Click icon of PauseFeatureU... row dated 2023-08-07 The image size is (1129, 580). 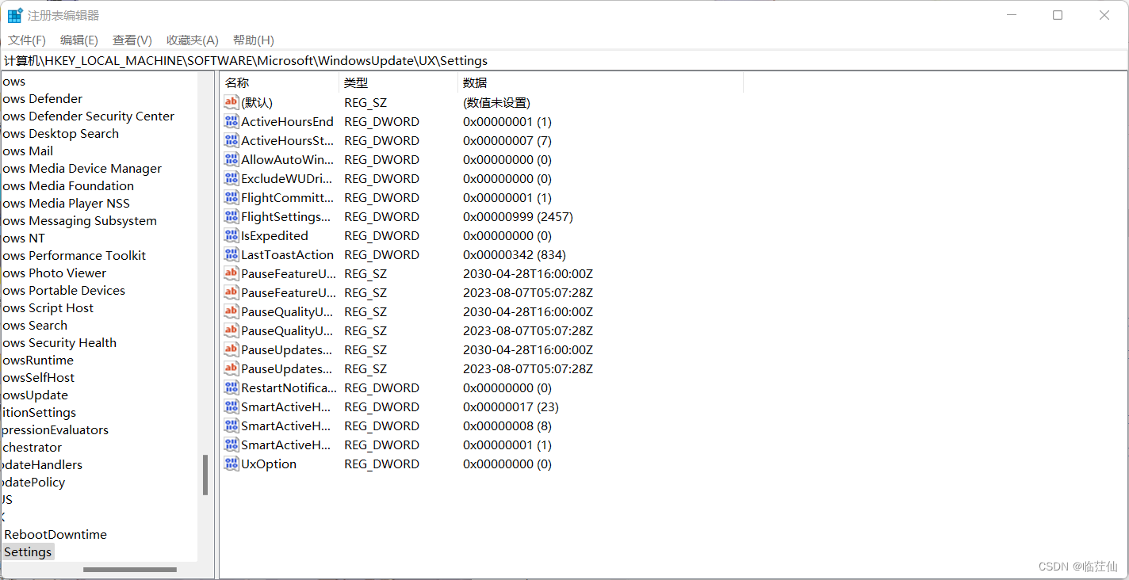[232, 292]
